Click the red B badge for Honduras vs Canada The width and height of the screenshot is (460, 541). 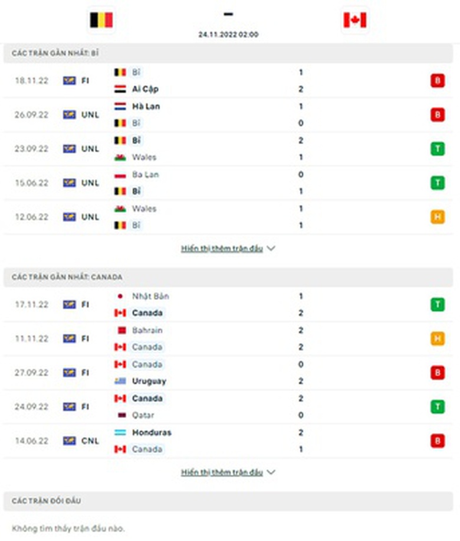click(437, 441)
